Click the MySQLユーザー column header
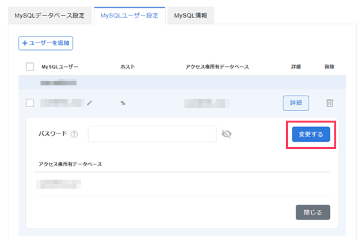Viewport: 360px width, 240px height. 60,67
